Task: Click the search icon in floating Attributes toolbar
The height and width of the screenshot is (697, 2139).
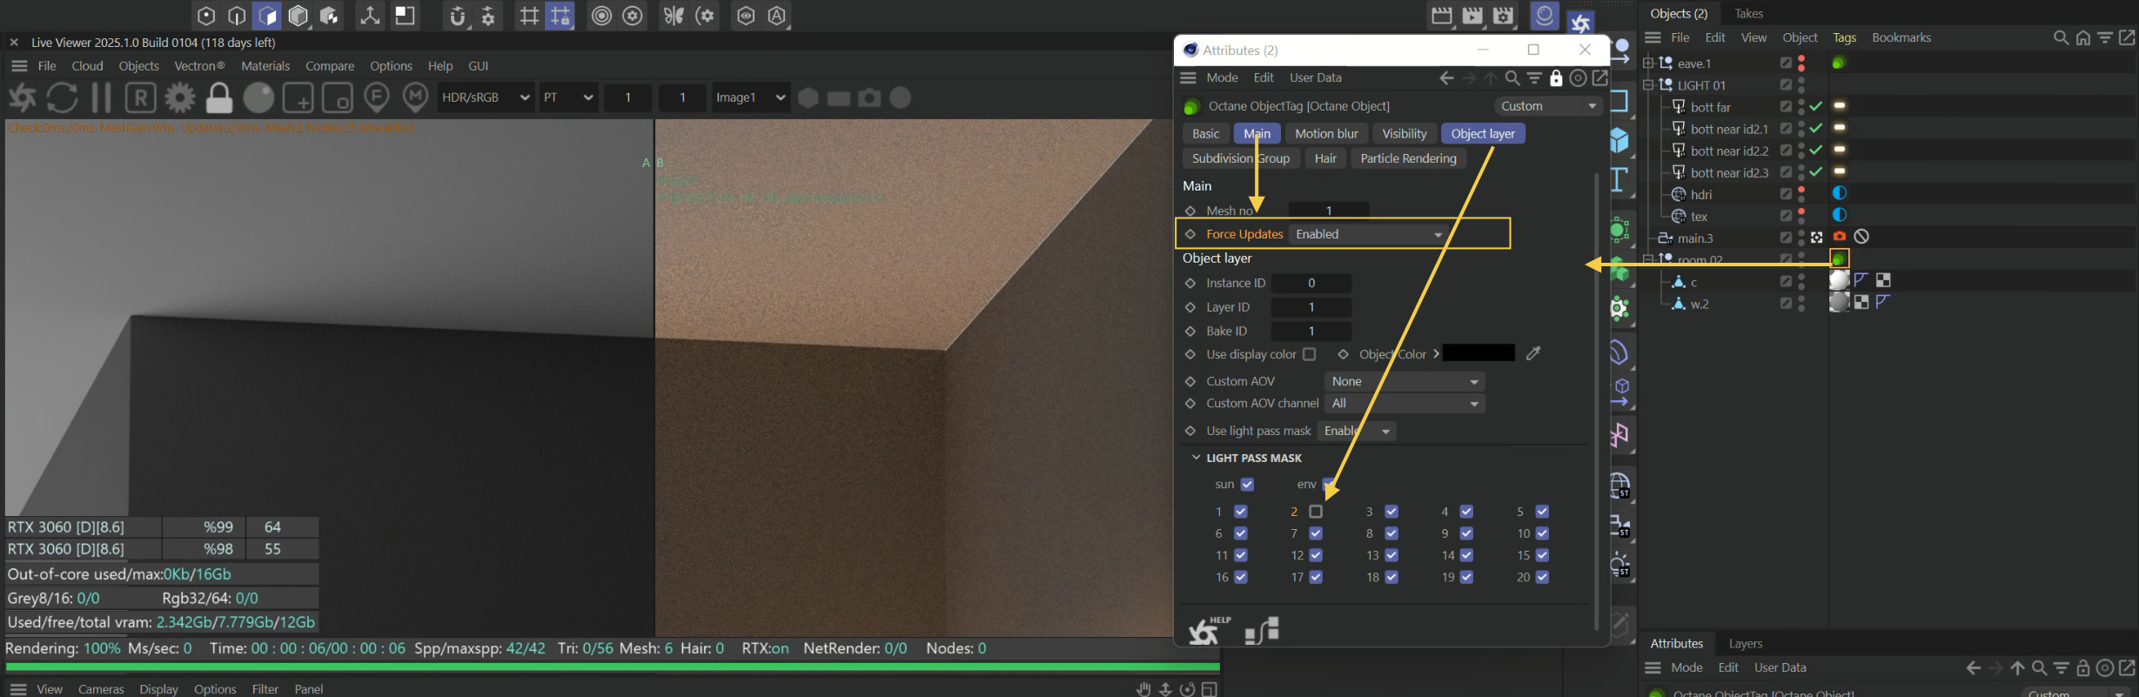Action: (x=1512, y=78)
